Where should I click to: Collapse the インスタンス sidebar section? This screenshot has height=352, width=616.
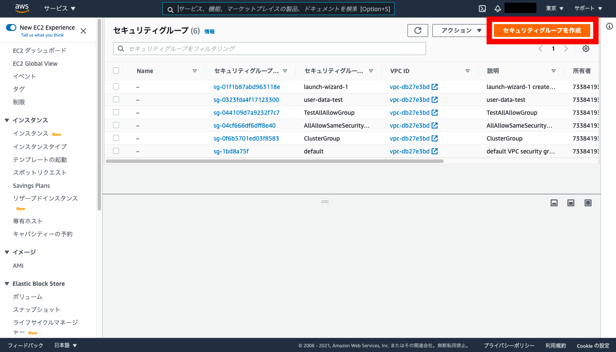click(7, 120)
